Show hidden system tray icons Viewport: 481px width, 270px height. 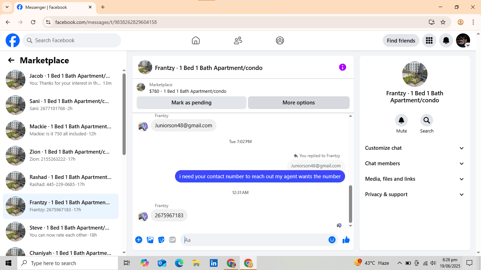click(x=400, y=263)
